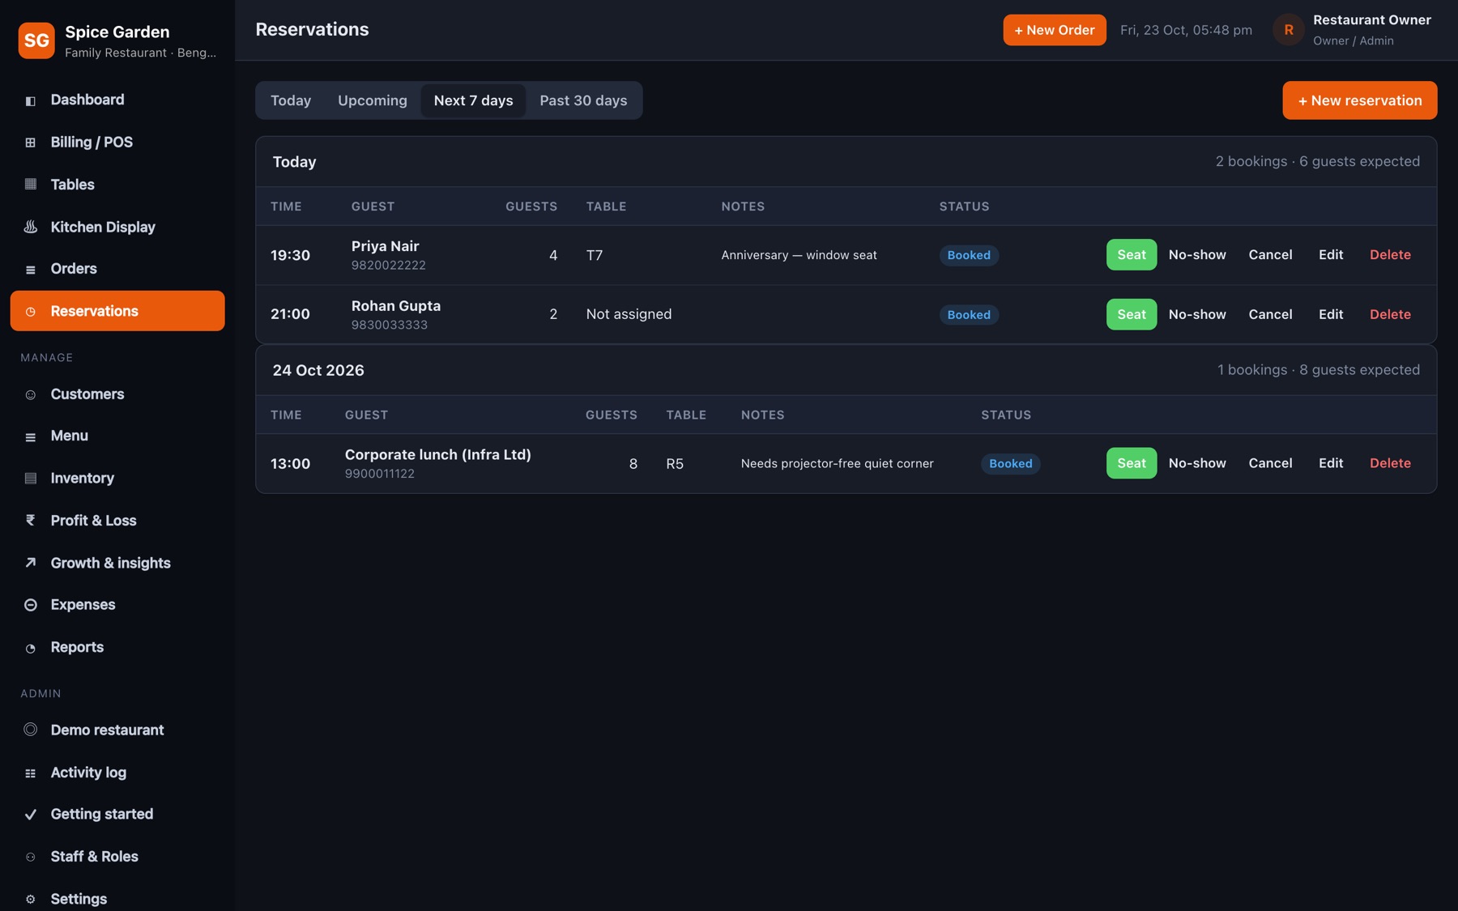The image size is (1458, 911).
Task: Click the Profit & Loss rupee icon
Action: click(30, 521)
